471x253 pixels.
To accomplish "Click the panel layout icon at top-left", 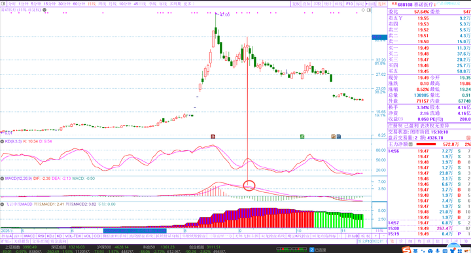I will click(x=3, y=4).
